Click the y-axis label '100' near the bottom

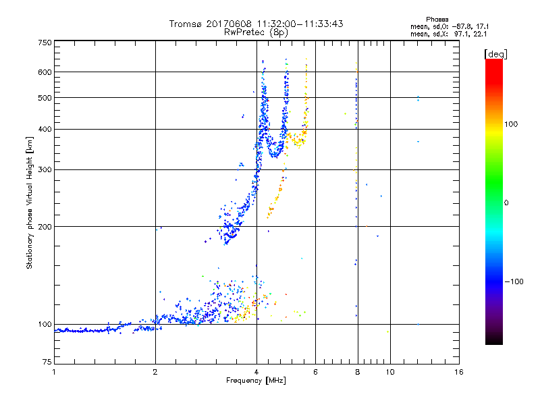point(45,324)
